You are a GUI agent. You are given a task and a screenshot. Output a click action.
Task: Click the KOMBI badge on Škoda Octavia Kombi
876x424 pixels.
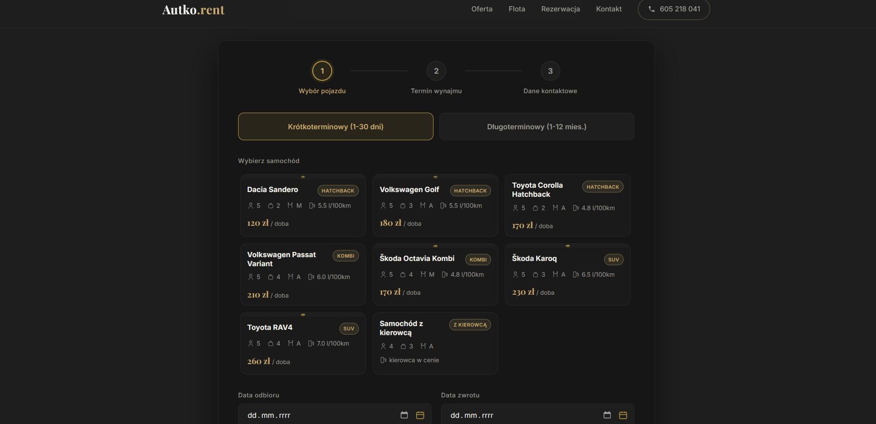coord(478,260)
